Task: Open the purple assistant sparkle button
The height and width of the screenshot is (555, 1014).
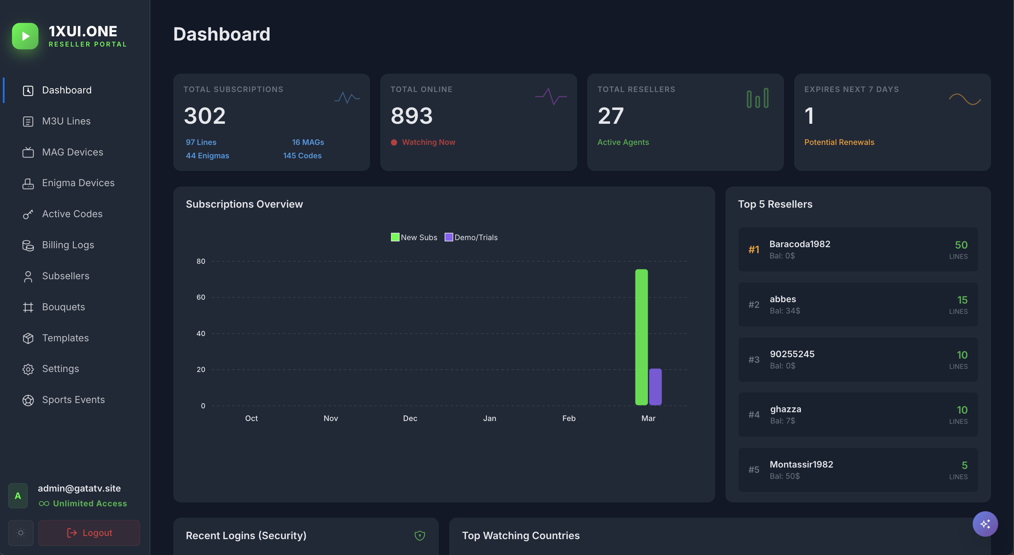Action: point(985,524)
